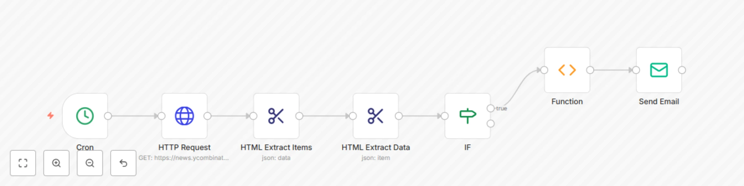Select the json: data label under HTML Extract Items

[x=276, y=158]
